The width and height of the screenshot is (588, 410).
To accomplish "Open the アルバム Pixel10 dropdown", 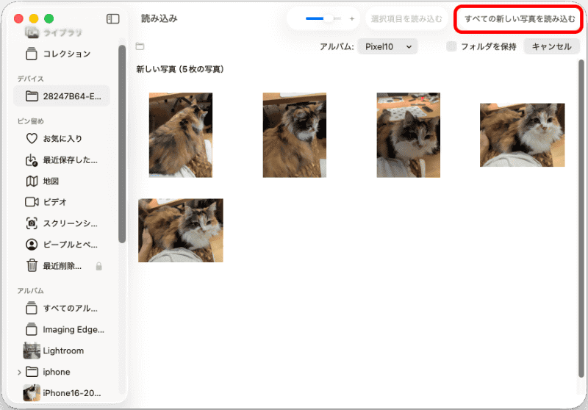I will pos(387,47).
